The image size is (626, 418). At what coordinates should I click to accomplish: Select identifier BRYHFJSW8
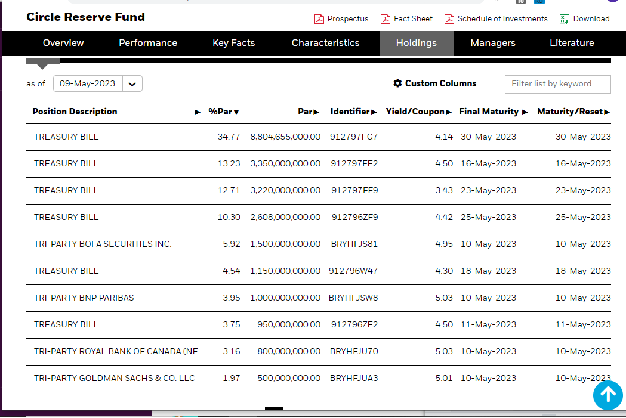tap(353, 298)
